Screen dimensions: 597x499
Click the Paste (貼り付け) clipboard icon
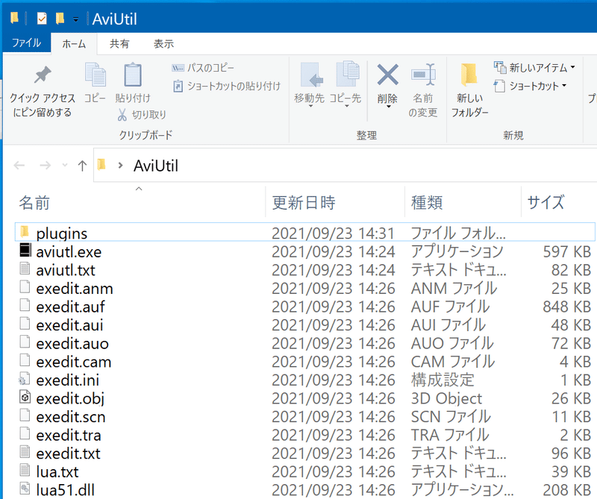(133, 75)
